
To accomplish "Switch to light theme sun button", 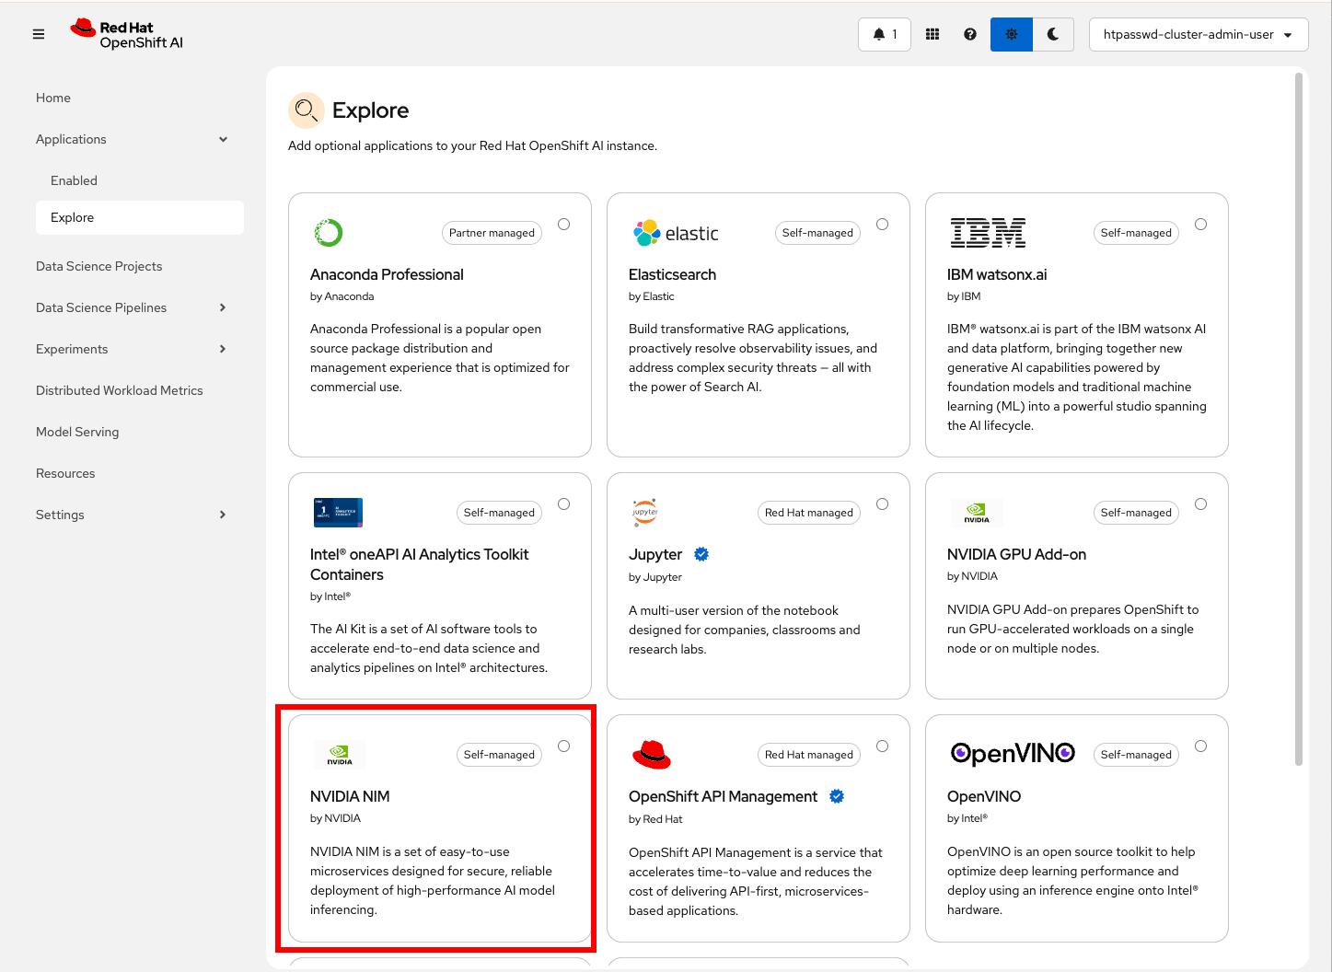I will pos(1012,34).
